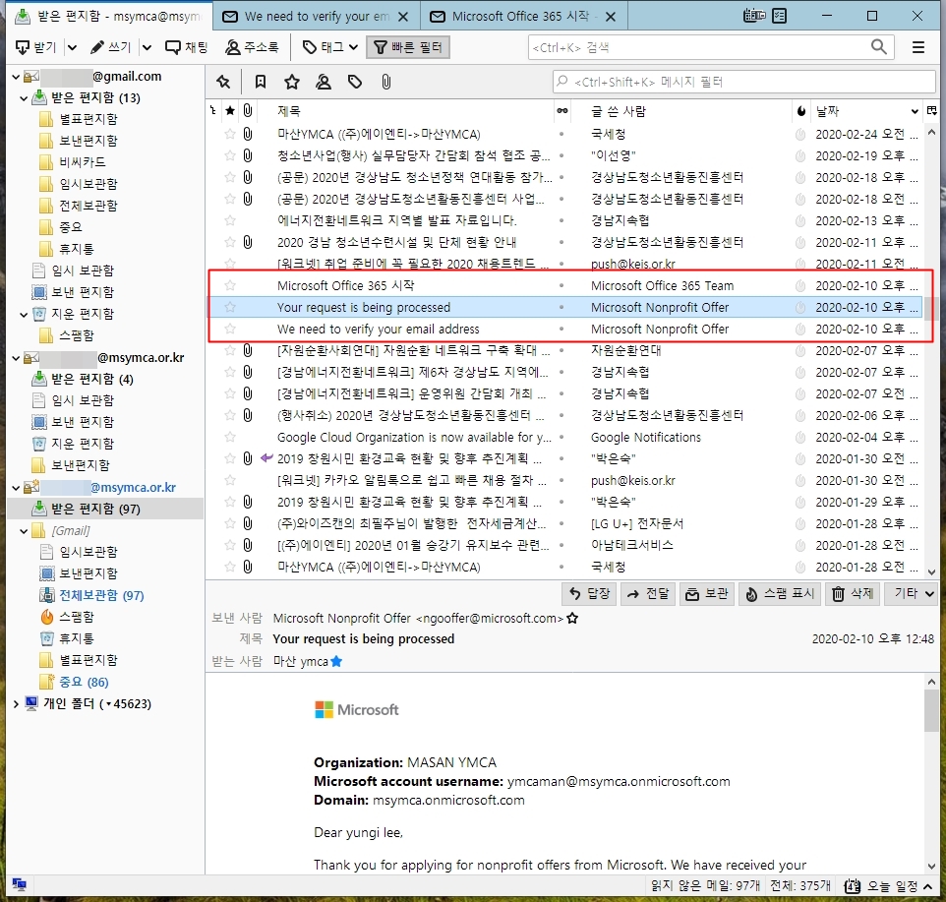The image size is (946, 902).
Task: Open 오늘 일정 today pane in status bar
Action: (889, 886)
